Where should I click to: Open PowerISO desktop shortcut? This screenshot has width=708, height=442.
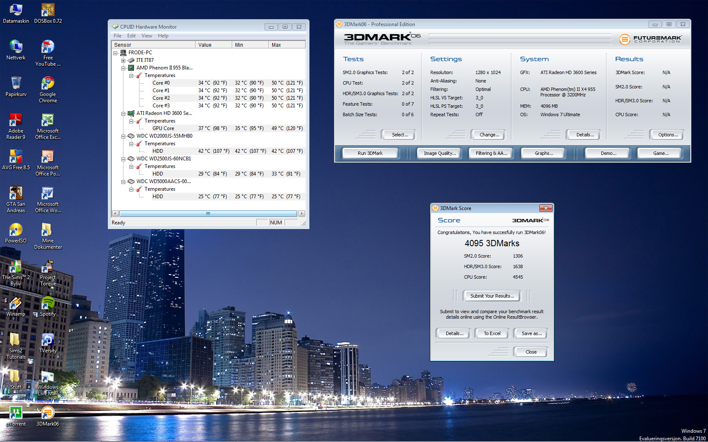[16, 233]
